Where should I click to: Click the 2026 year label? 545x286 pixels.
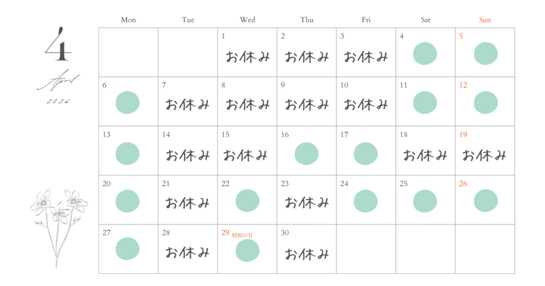coord(58,101)
